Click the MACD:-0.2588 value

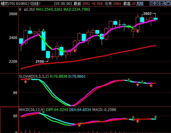tap(104, 110)
